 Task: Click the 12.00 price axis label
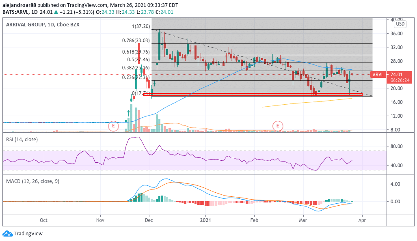[396, 116]
